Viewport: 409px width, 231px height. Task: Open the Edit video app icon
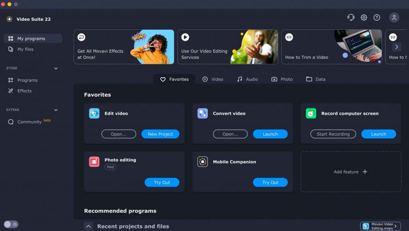[x=94, y=113]
